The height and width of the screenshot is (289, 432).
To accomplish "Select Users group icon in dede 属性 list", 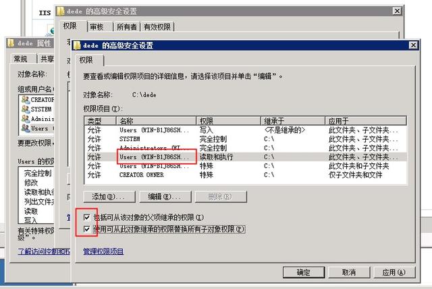I will tap(26, 128).
